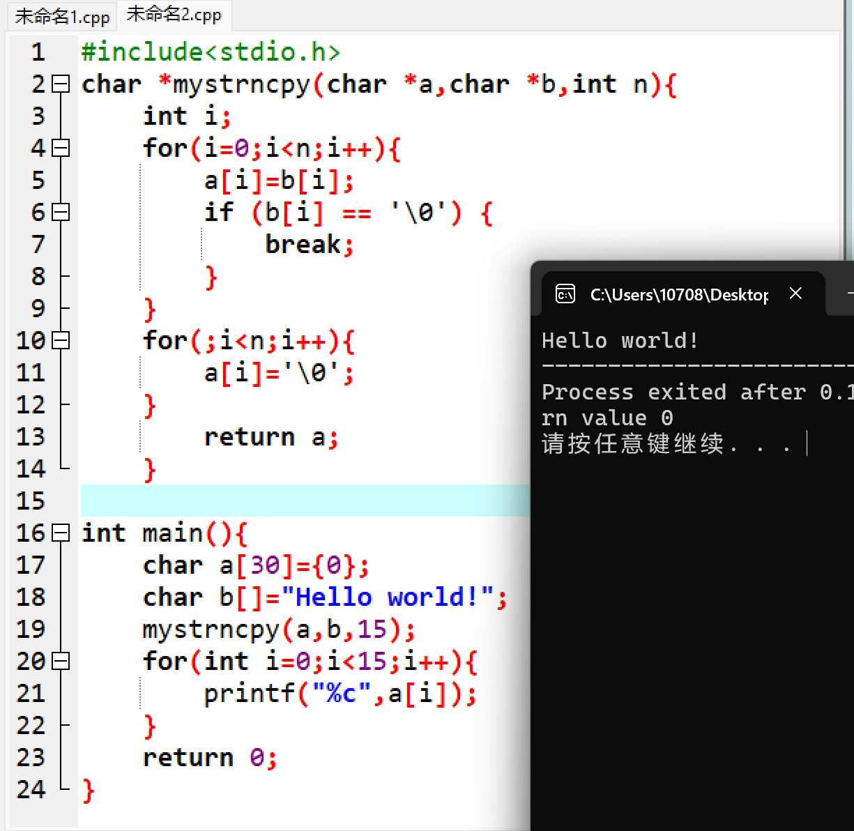This screenshot has width=854, height=831.
Task: Click '请按任意键继续' prompt in the console
Action: pos(633,443)
